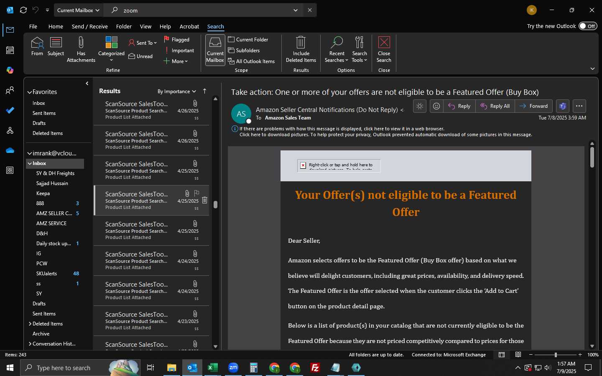Open the Current Mailbox scope dropdown
This screenshot has height=376, width=602.
point(78,10)
